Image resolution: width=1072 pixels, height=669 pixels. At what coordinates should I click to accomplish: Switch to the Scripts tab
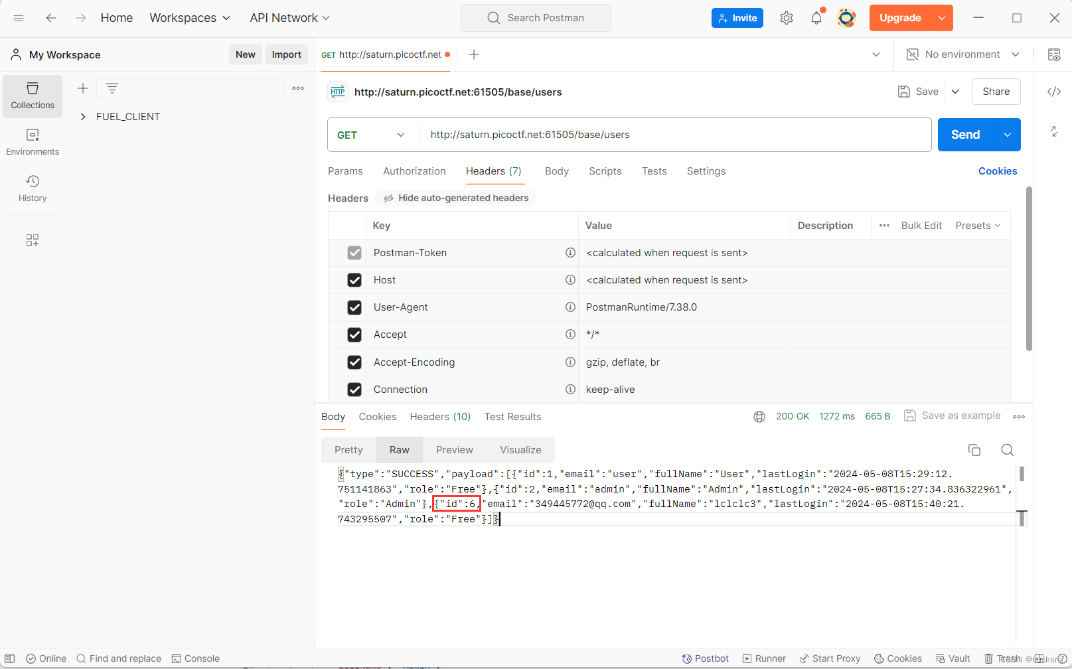605,171
